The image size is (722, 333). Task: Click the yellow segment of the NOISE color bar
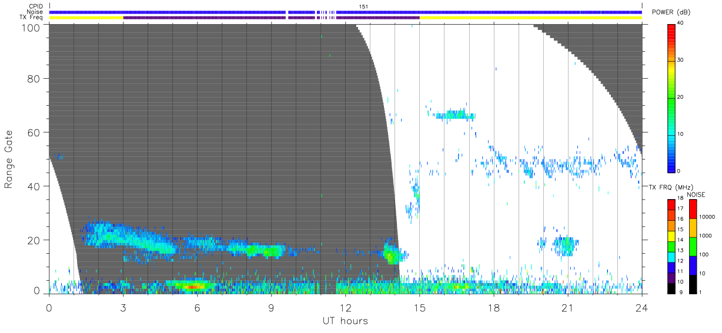click(693, 228)
